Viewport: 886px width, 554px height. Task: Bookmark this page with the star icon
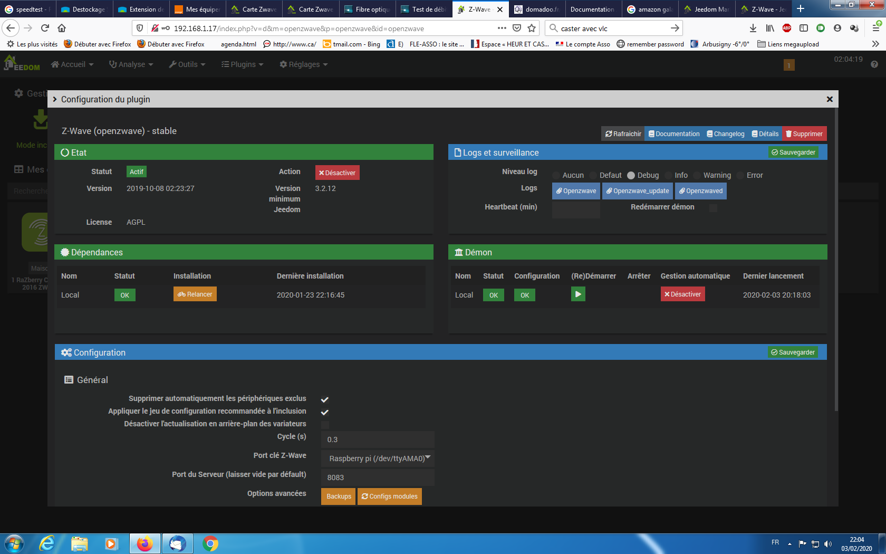tap(532, 28)
